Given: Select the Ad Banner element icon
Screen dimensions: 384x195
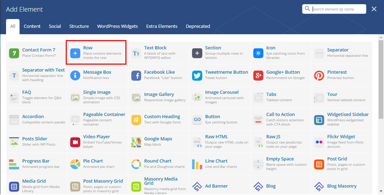Looking at the screenshot, I should [x=197, y=187].
